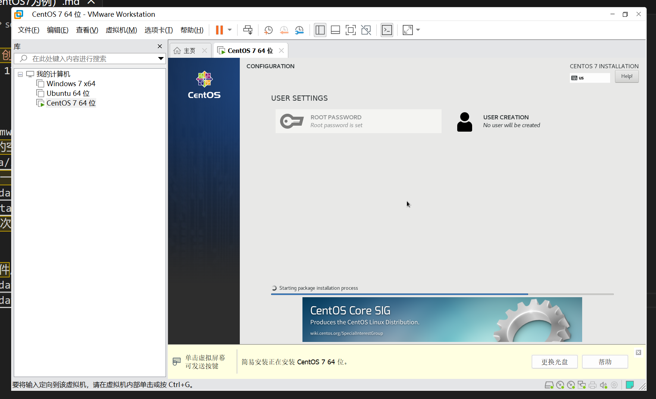Toggle the thumbnail bar view icon
The image size is (656, 399).
pyautogui.click(x=335, y=30)
